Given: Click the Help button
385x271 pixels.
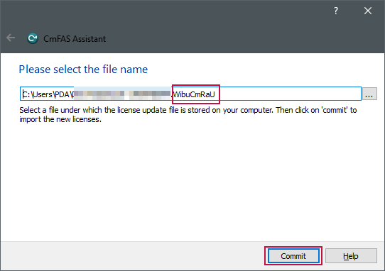Looking at the screenshot, I should pyautogui.click(x=351, y=256).
